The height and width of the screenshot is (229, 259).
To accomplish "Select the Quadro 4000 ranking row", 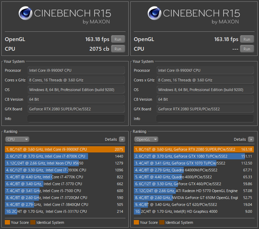I will pyautogui.click(x=194, y=177).
